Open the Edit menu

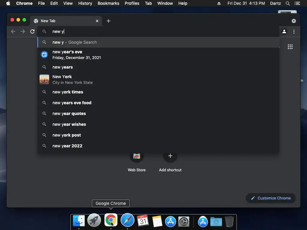(x=54, y=3)
